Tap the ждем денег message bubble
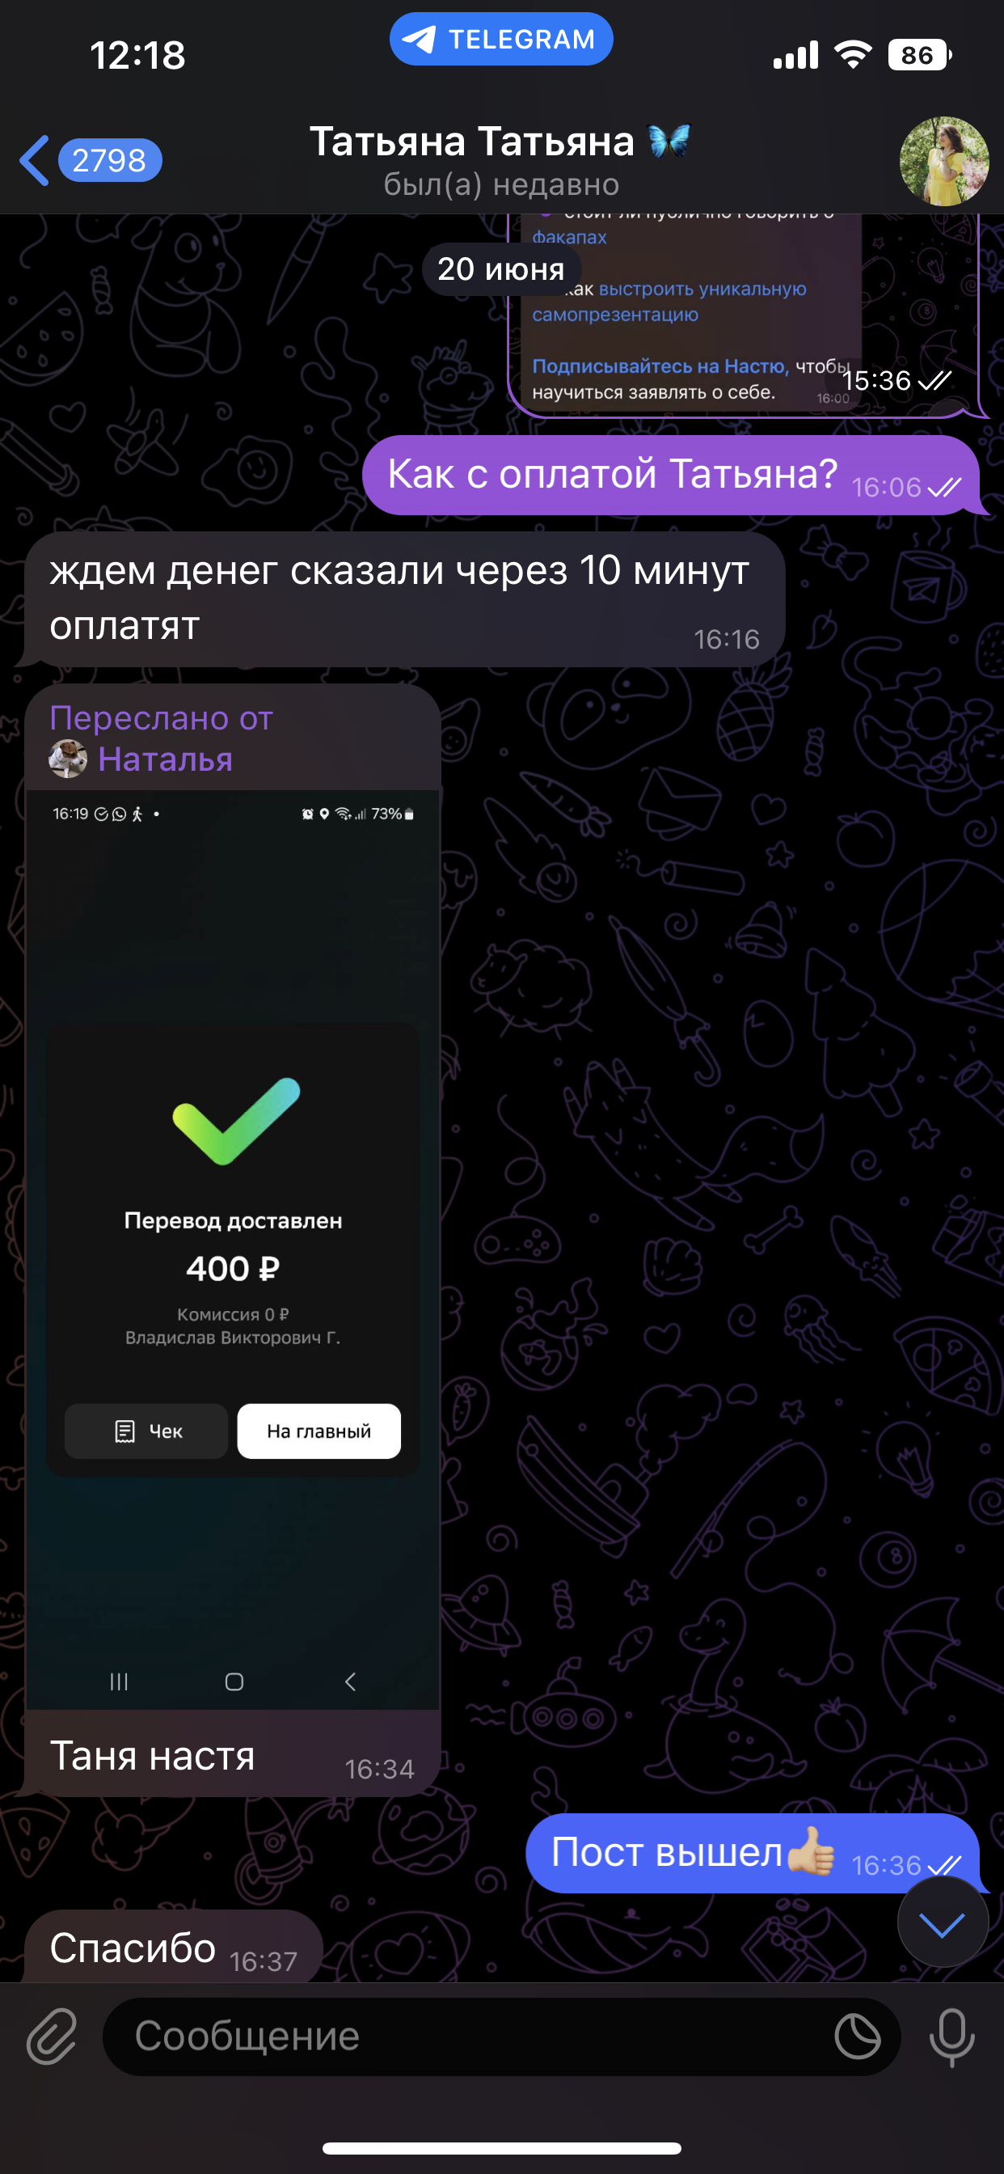 (405, 598)
